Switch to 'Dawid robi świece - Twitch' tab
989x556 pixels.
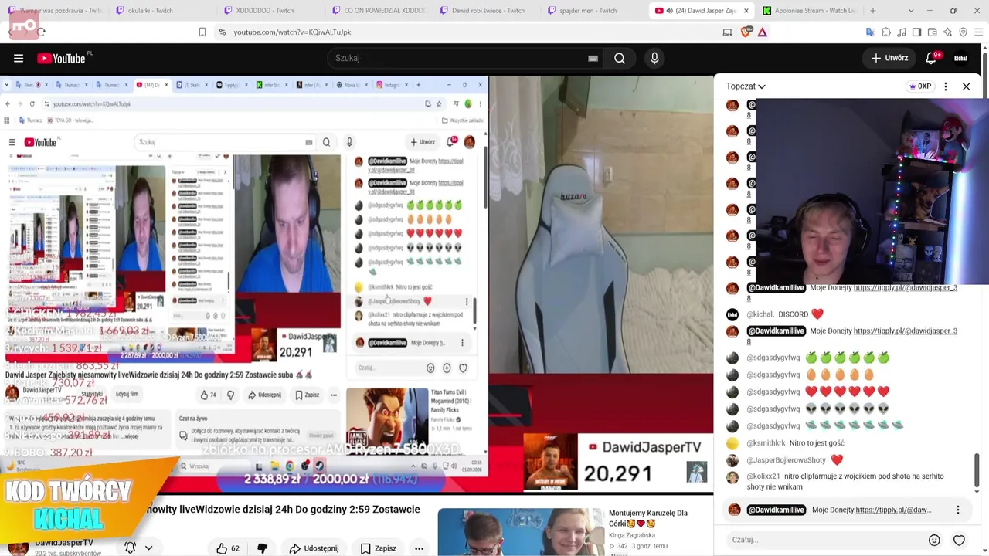484,11
